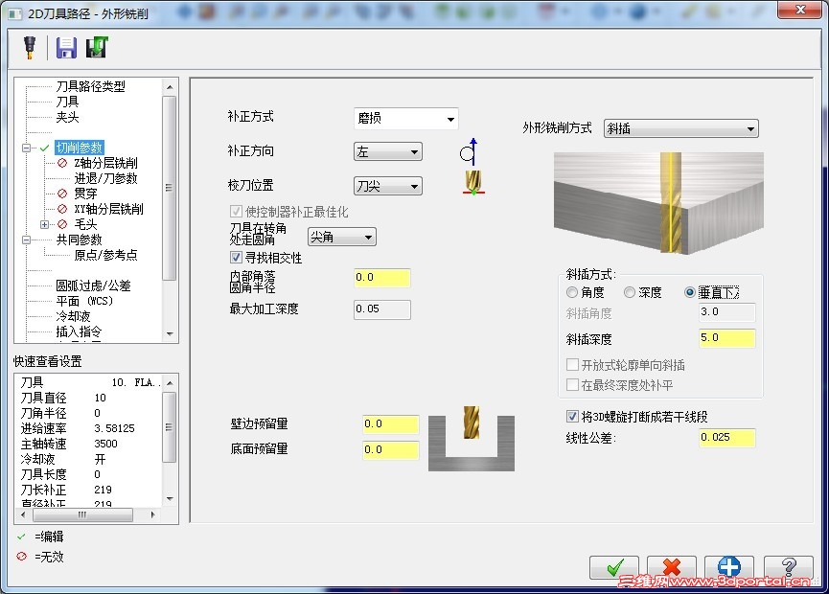The image size is (829, 594).
Task: Select the 垂直下刀 radio button
Action: [x=689, y=292]
